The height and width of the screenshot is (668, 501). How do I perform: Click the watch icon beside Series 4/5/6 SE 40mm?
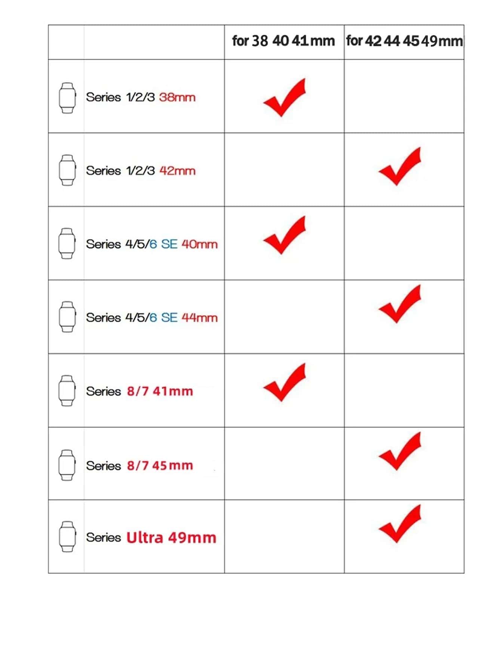(x=67, y=243)
